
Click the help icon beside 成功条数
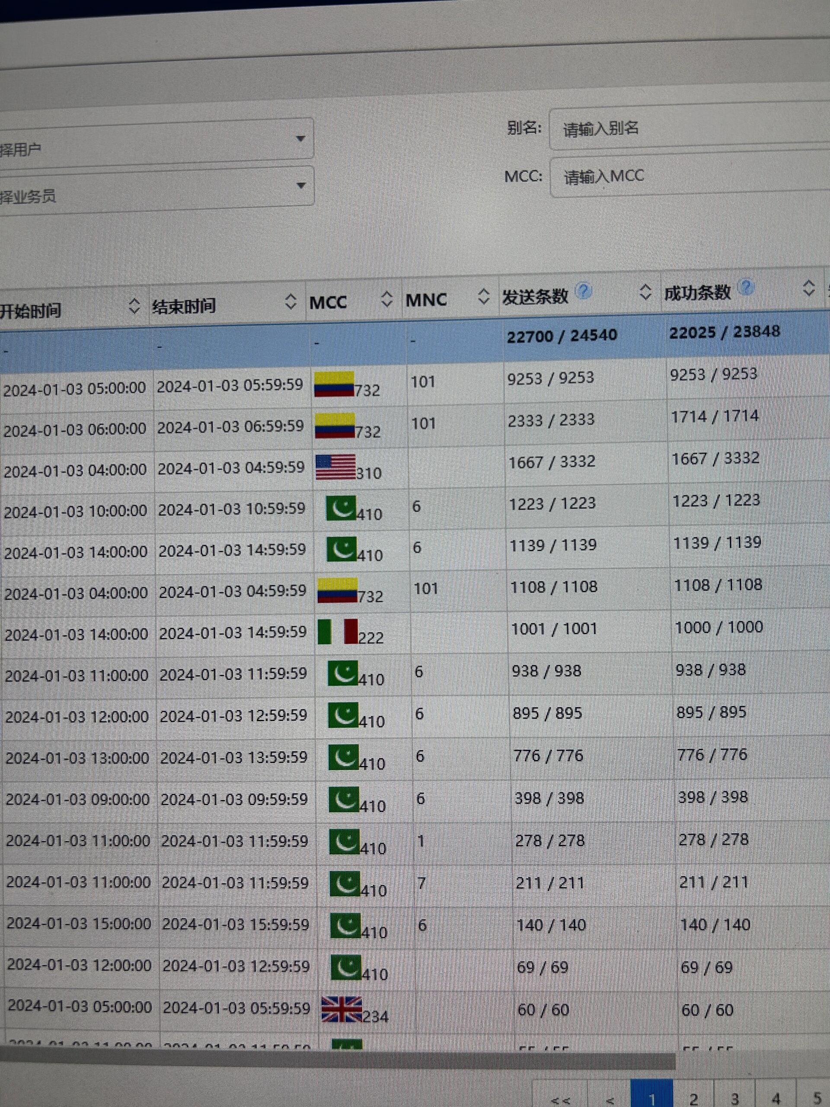[x=746, y=287]
